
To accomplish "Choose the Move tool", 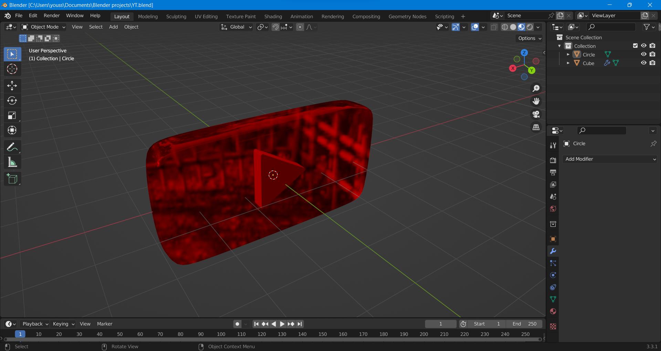I will (x=12, y=86).
